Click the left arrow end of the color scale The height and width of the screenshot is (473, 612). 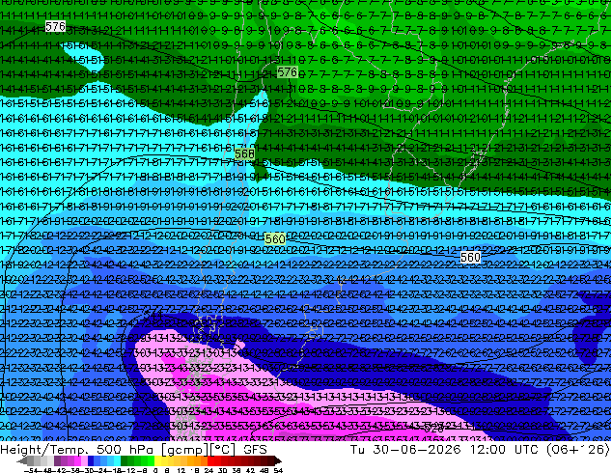pos(21,461)
